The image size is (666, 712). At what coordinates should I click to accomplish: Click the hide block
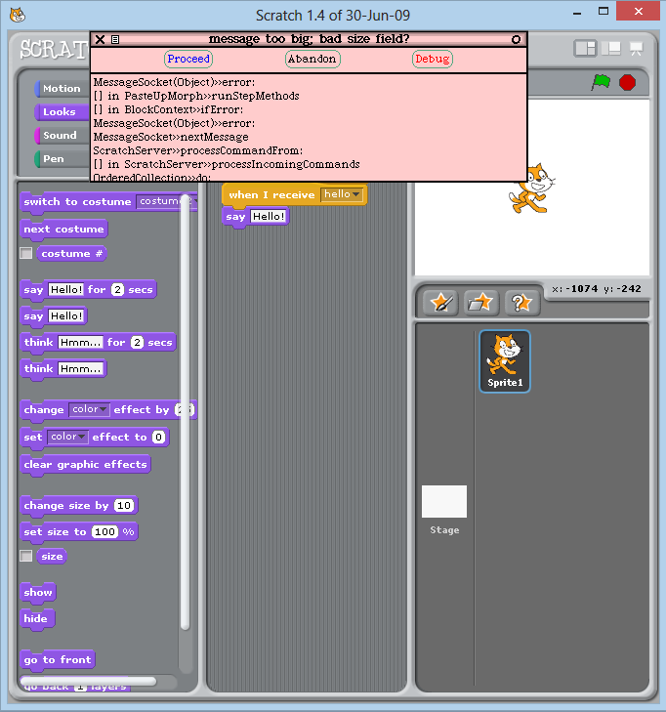(37, 619)
